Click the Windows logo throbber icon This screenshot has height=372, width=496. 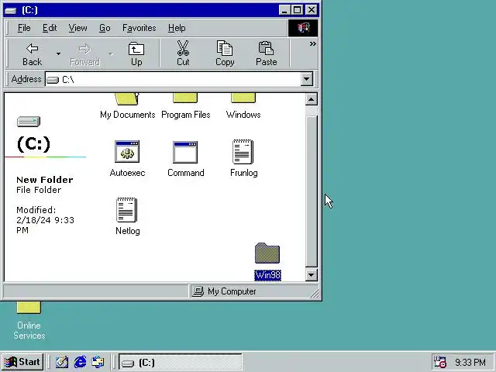click(x=303, y=28)
